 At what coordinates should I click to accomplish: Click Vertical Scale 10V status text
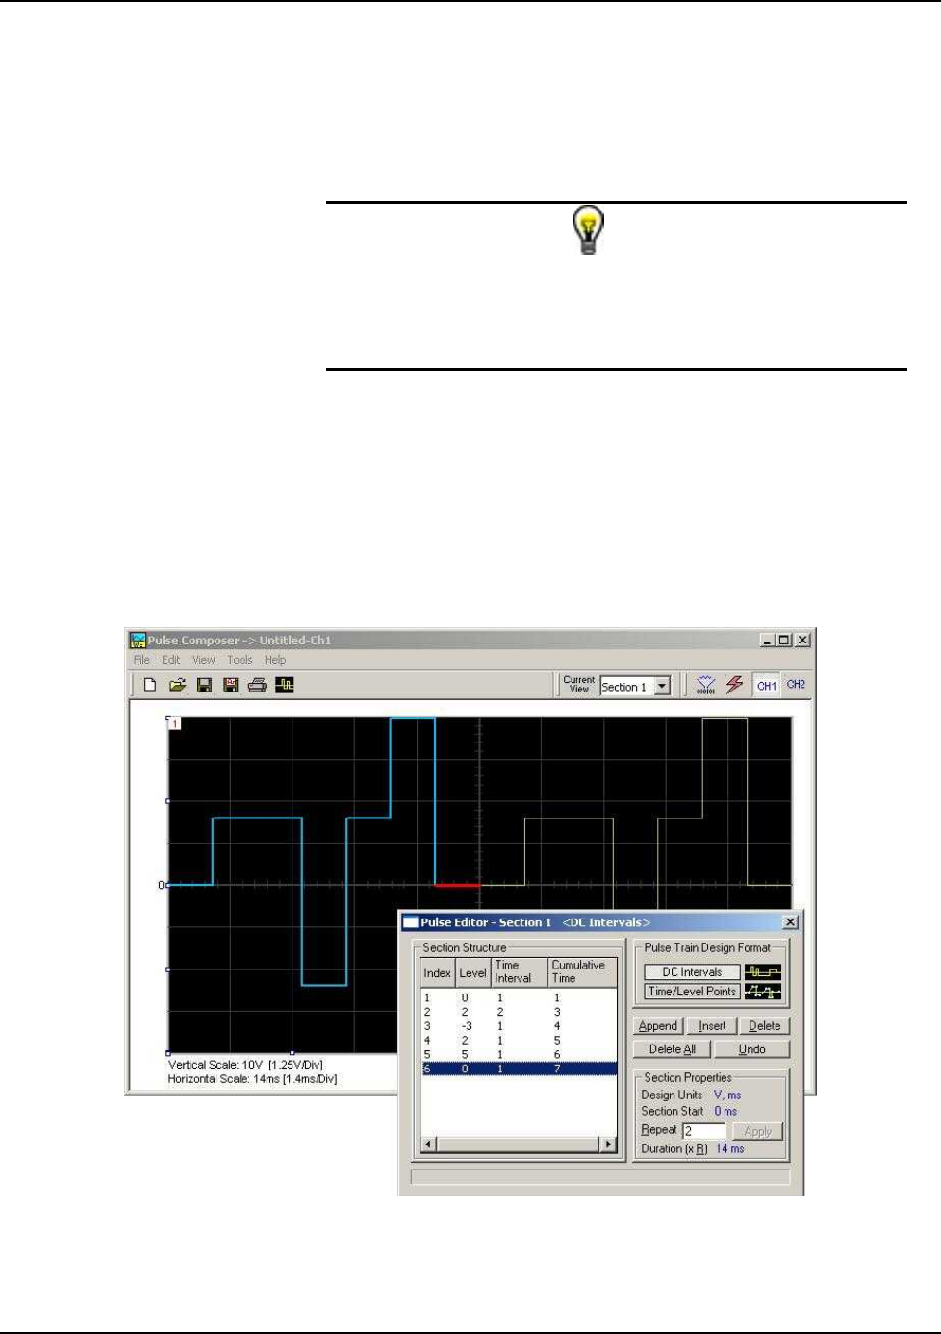tap(245, 1065)
